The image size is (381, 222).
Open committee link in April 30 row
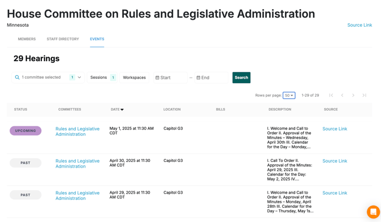tap(77, 164)
